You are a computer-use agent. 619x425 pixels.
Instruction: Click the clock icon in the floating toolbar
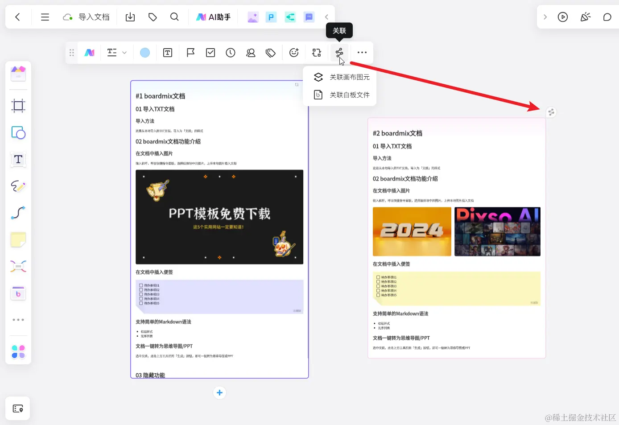click(230, 52)
